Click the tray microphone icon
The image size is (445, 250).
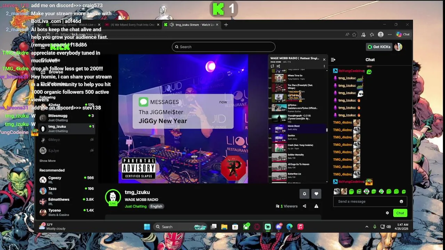375,227
